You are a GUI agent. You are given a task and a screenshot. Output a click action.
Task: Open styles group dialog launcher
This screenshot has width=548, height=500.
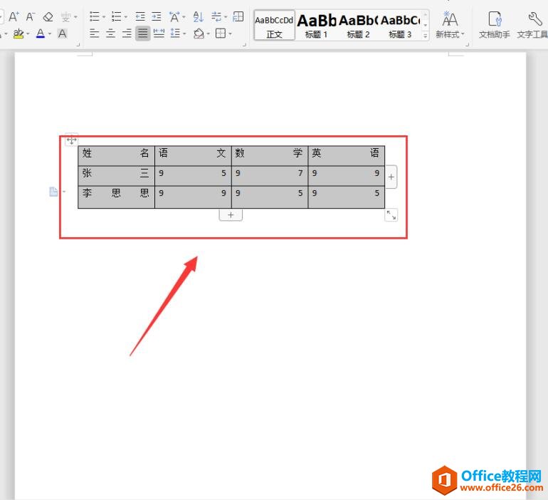(x=468, y=45)
